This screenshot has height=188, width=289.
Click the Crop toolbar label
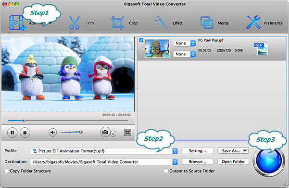point(133,23)
